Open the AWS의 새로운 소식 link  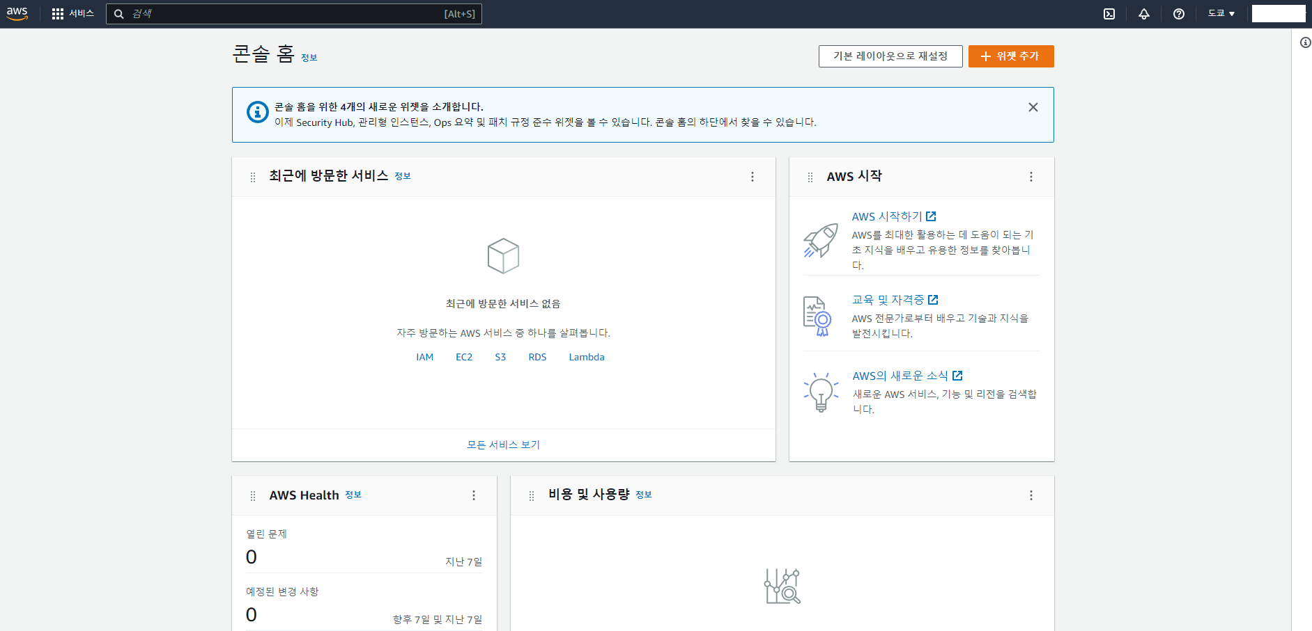tap(908, 376)
